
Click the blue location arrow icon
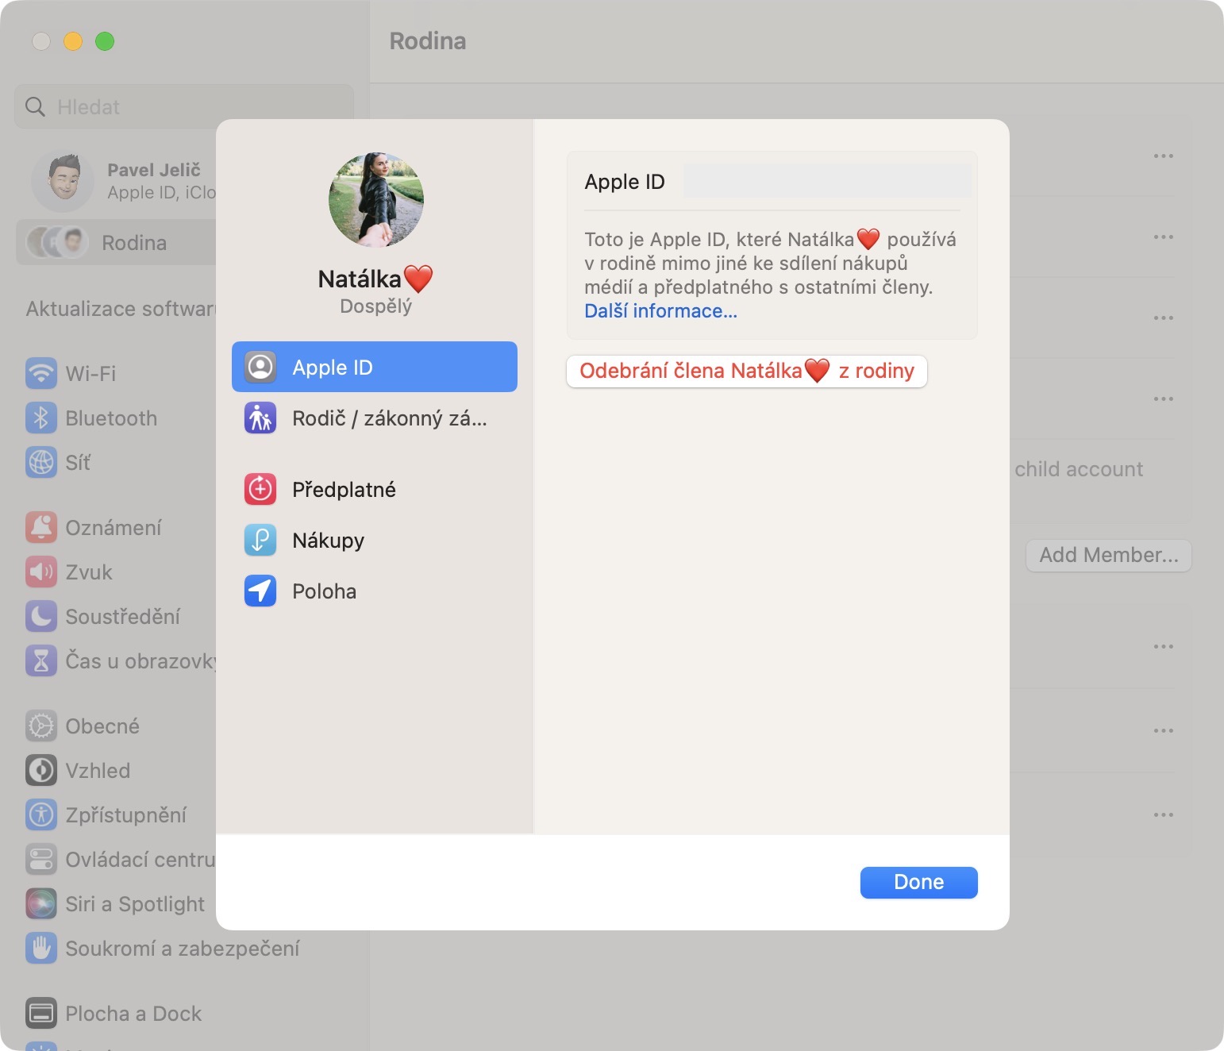click(x=260, y=591)
